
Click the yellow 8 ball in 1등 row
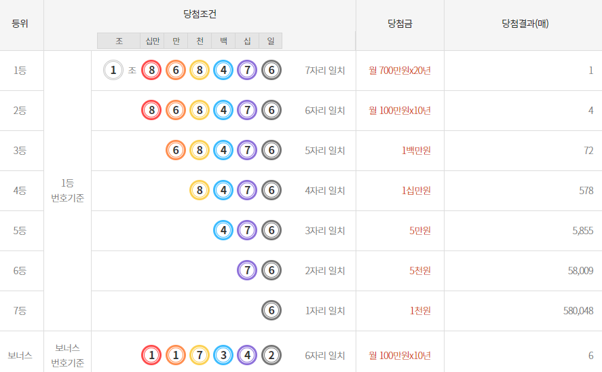pos(200,70)
